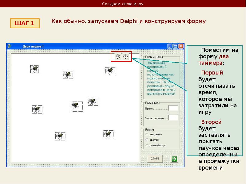
Task: Click the green arrow button beside СТАРТ
Action: [174, 159]
